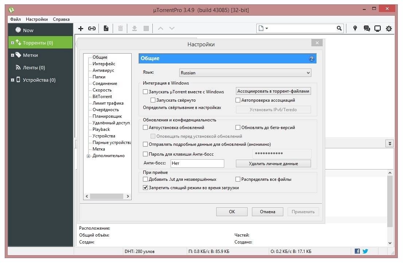Click the light bulb icon in toolbar
Image resolution: width=404 pixels, height=265 pixels.
355,28
